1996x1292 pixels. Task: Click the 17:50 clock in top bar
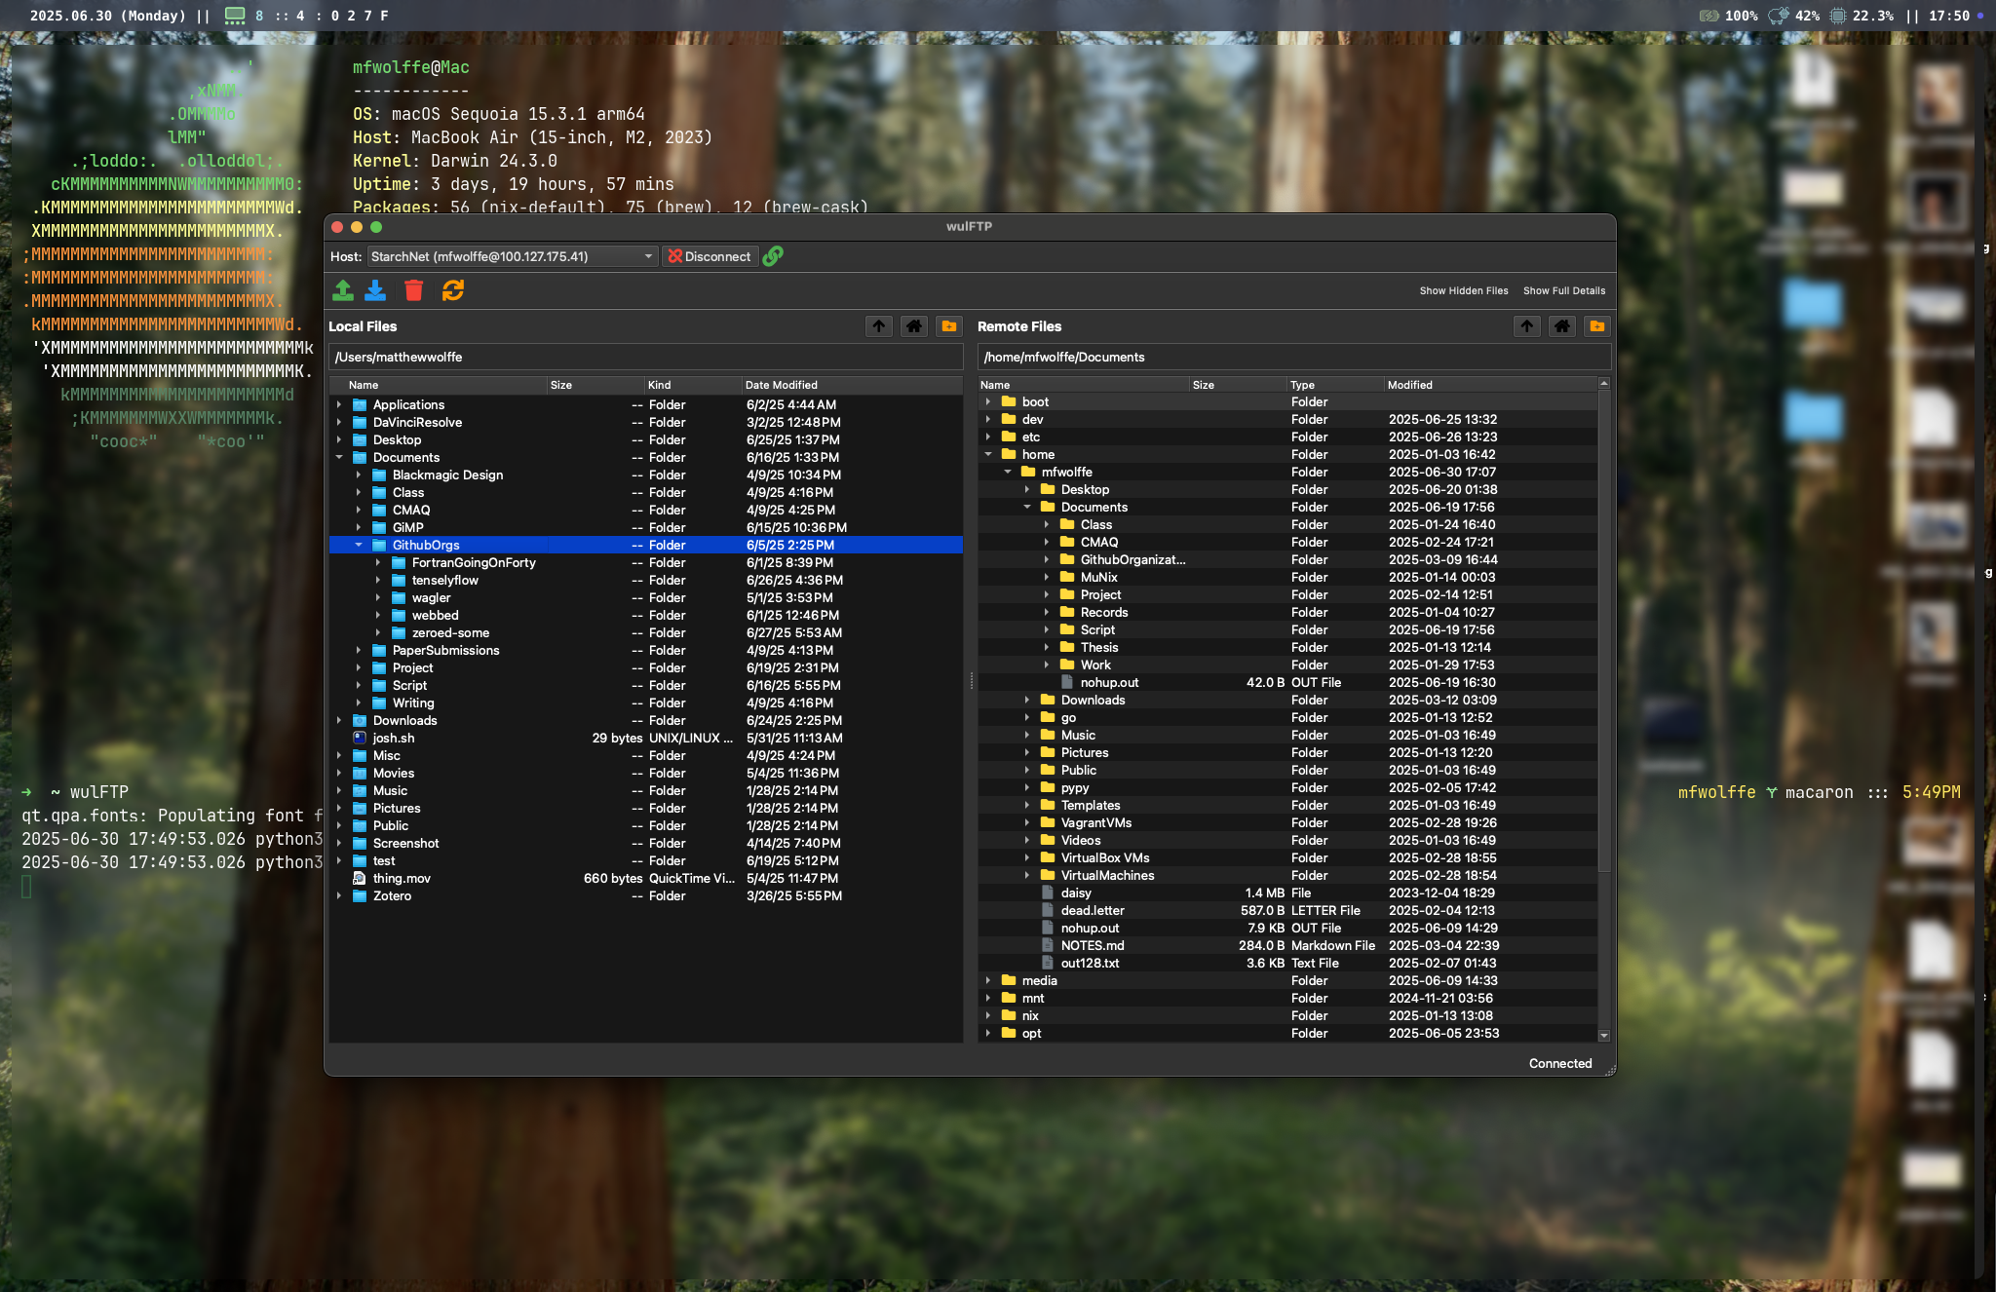1949,16
